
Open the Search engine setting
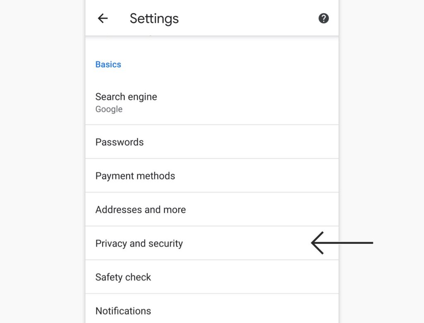tap(126, 97)
